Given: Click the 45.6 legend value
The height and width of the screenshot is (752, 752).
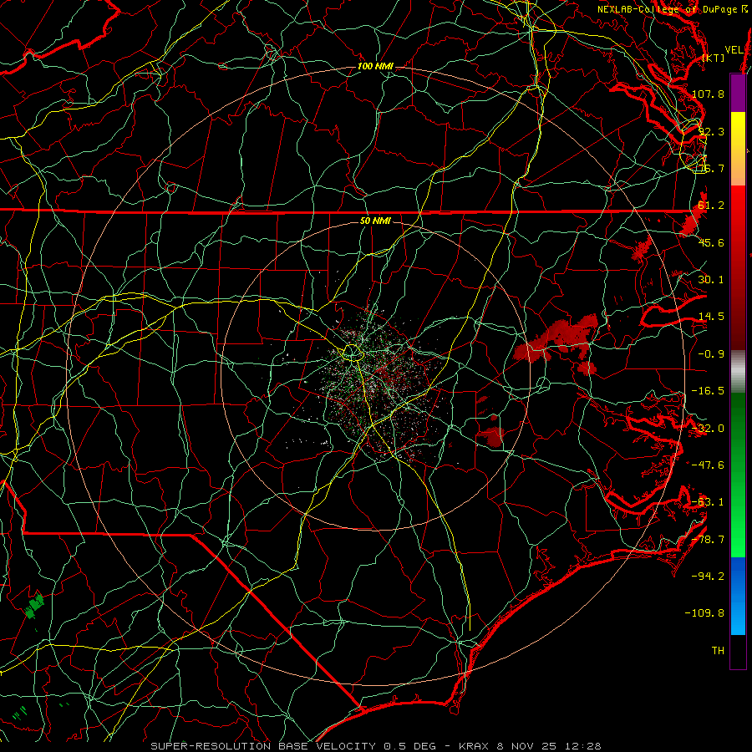Looking at the screenshot, I should [711, 242].
